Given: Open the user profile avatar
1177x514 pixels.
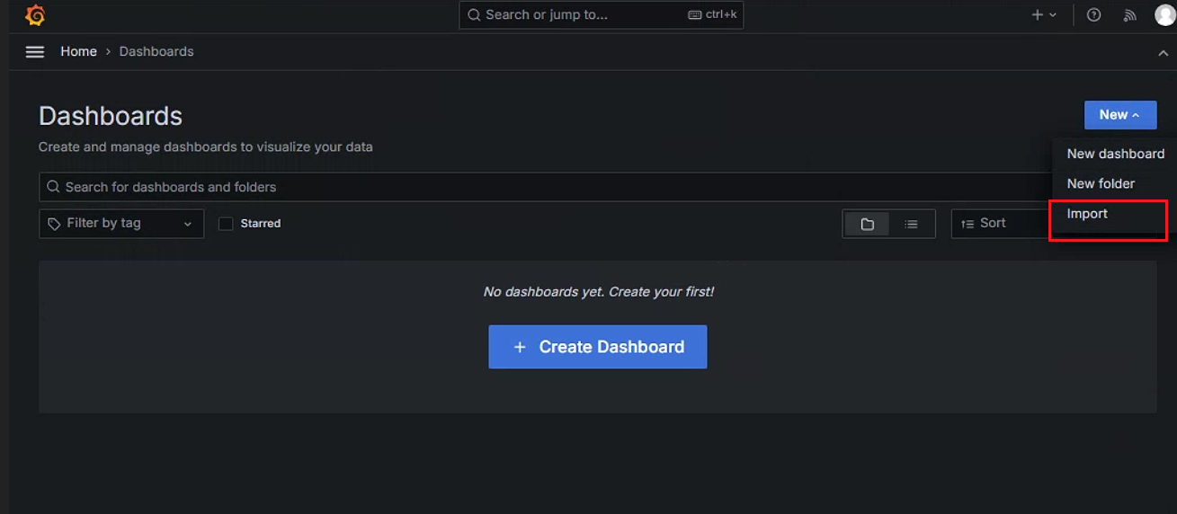Looking at the screenshot, I should 1165,15.
